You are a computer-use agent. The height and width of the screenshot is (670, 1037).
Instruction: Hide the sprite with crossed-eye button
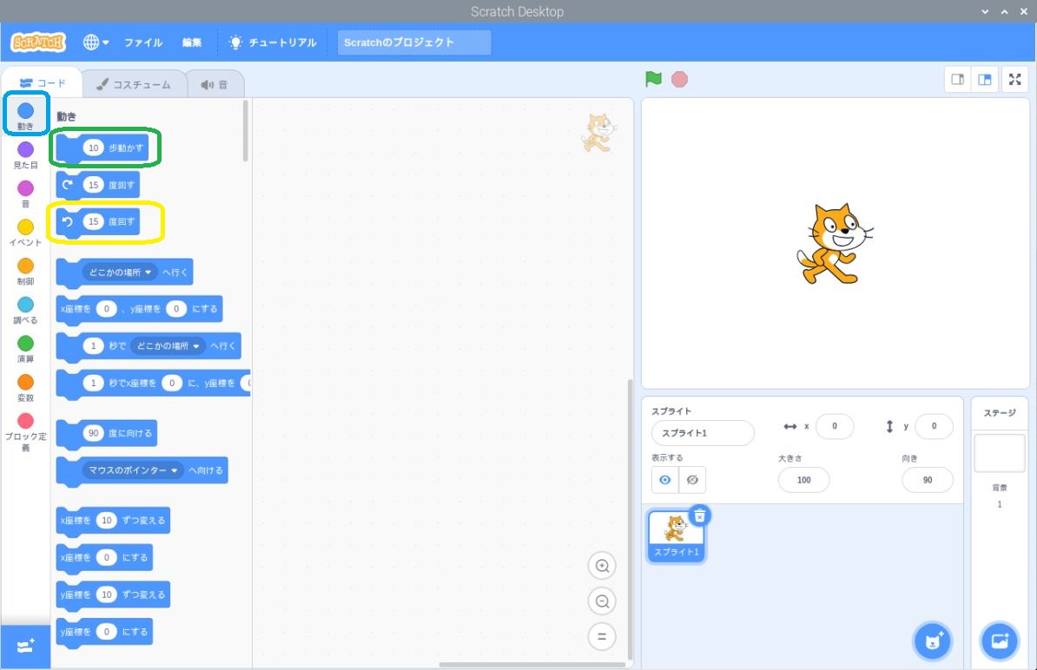coord(692,480)
